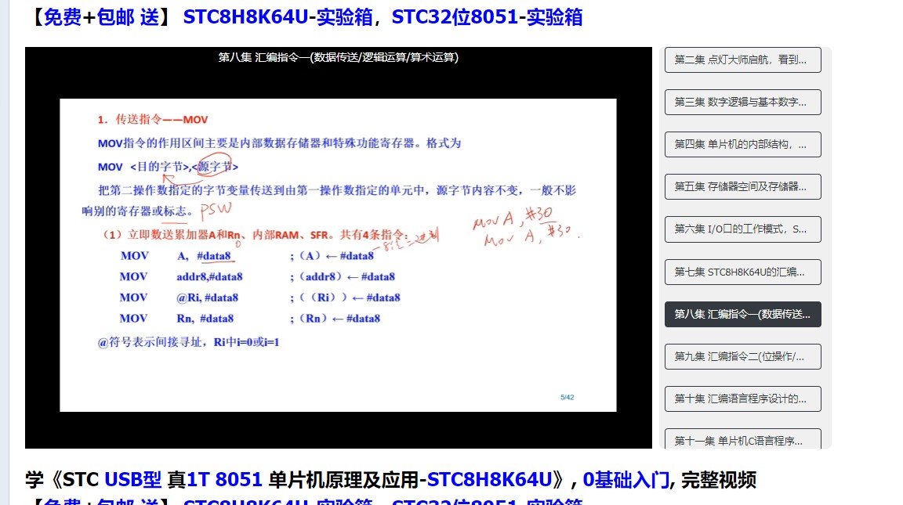This screenshot has height=505, width=903.
Task: Click the note @符号表示间接寻址
Action: click(188, 342)
